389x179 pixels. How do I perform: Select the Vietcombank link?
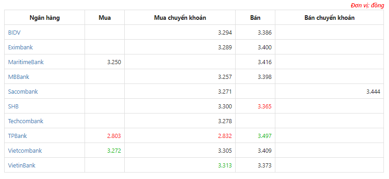click(25, 150)
